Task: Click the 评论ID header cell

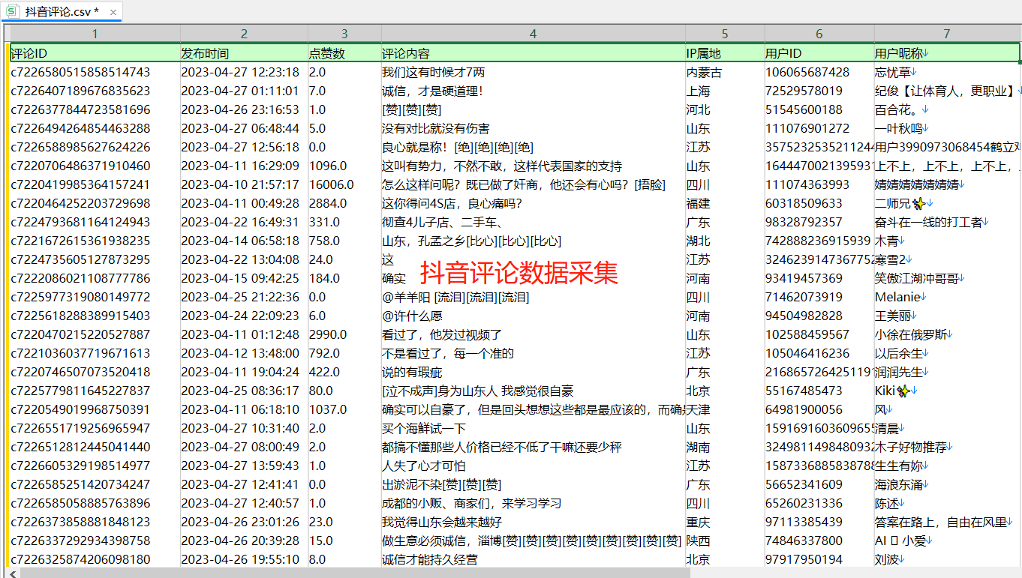Action: tap(95, 53)
